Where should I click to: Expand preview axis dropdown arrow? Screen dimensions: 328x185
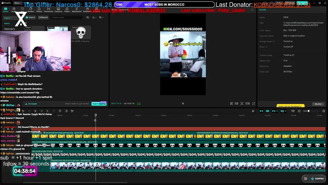point(286,111)
